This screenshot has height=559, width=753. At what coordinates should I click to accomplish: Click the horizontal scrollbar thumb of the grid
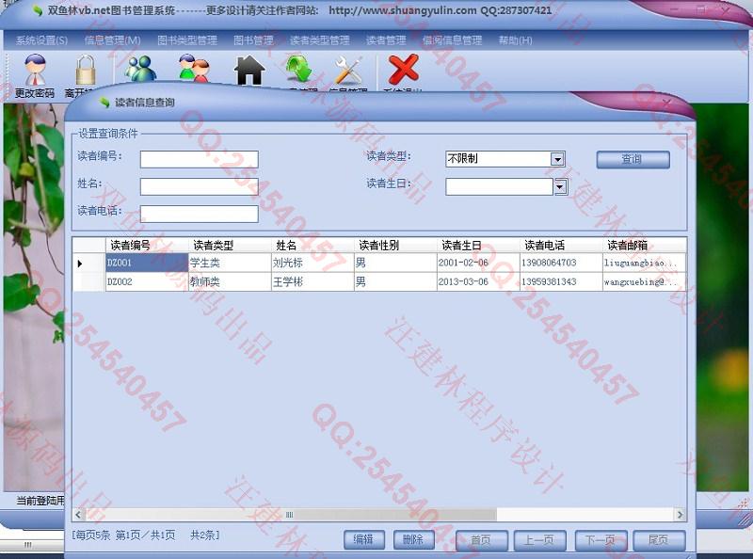[x=290, y=515]
